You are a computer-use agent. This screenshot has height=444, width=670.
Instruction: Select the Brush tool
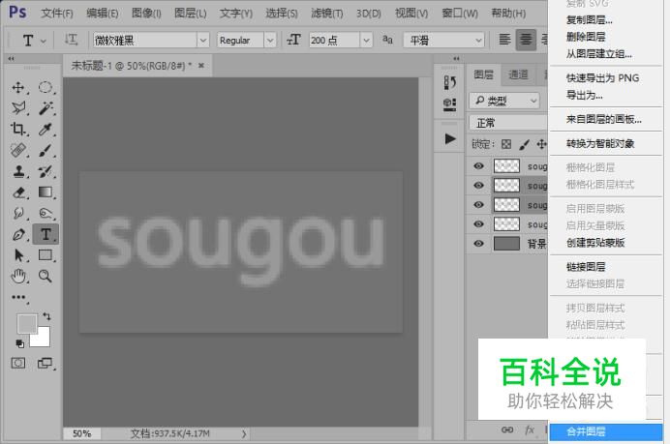(x=46, y=150)
